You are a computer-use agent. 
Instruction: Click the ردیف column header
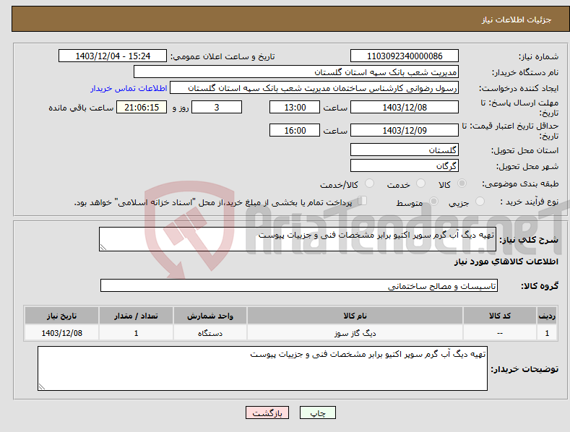coord(547,316)
